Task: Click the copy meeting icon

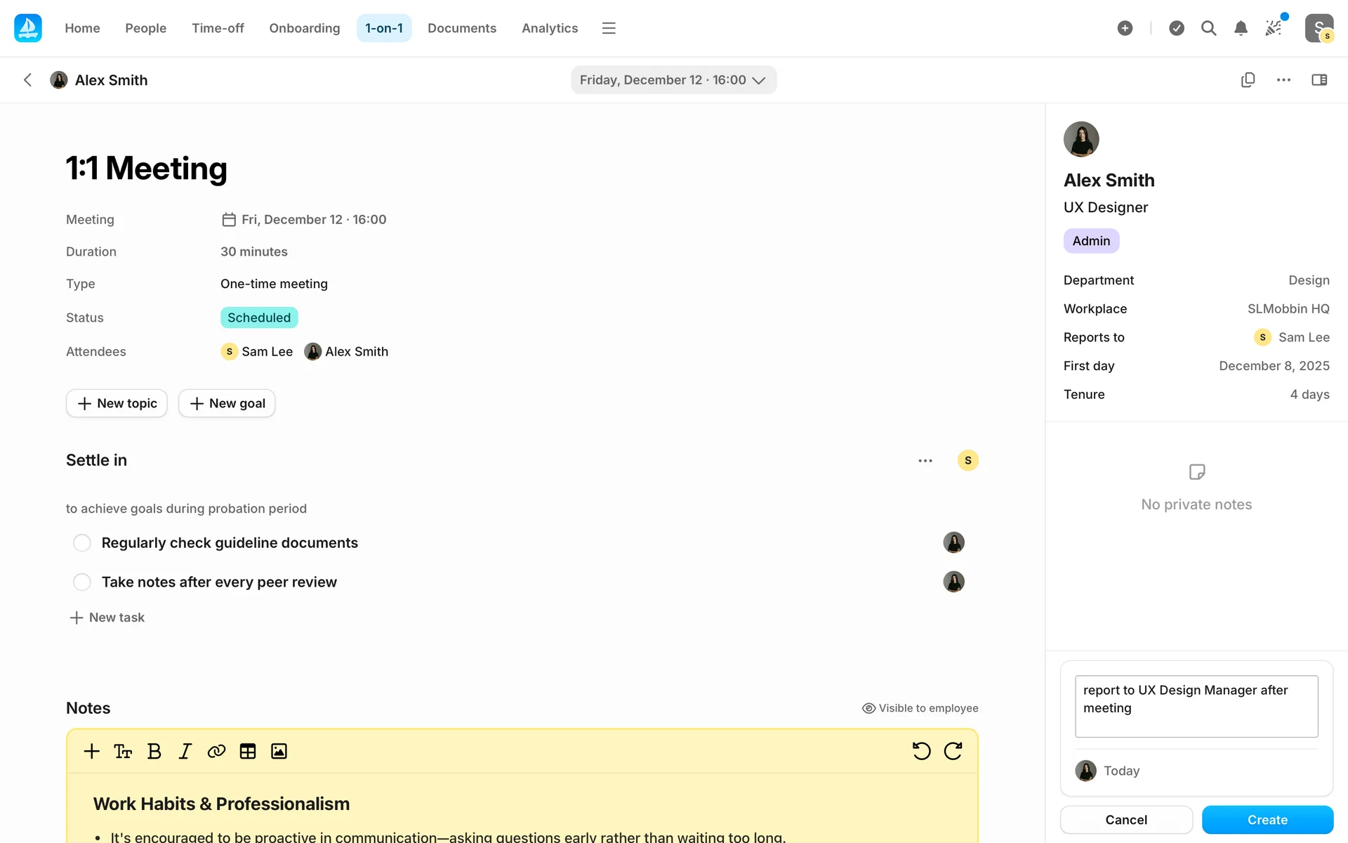Action: pos(1248,80)
